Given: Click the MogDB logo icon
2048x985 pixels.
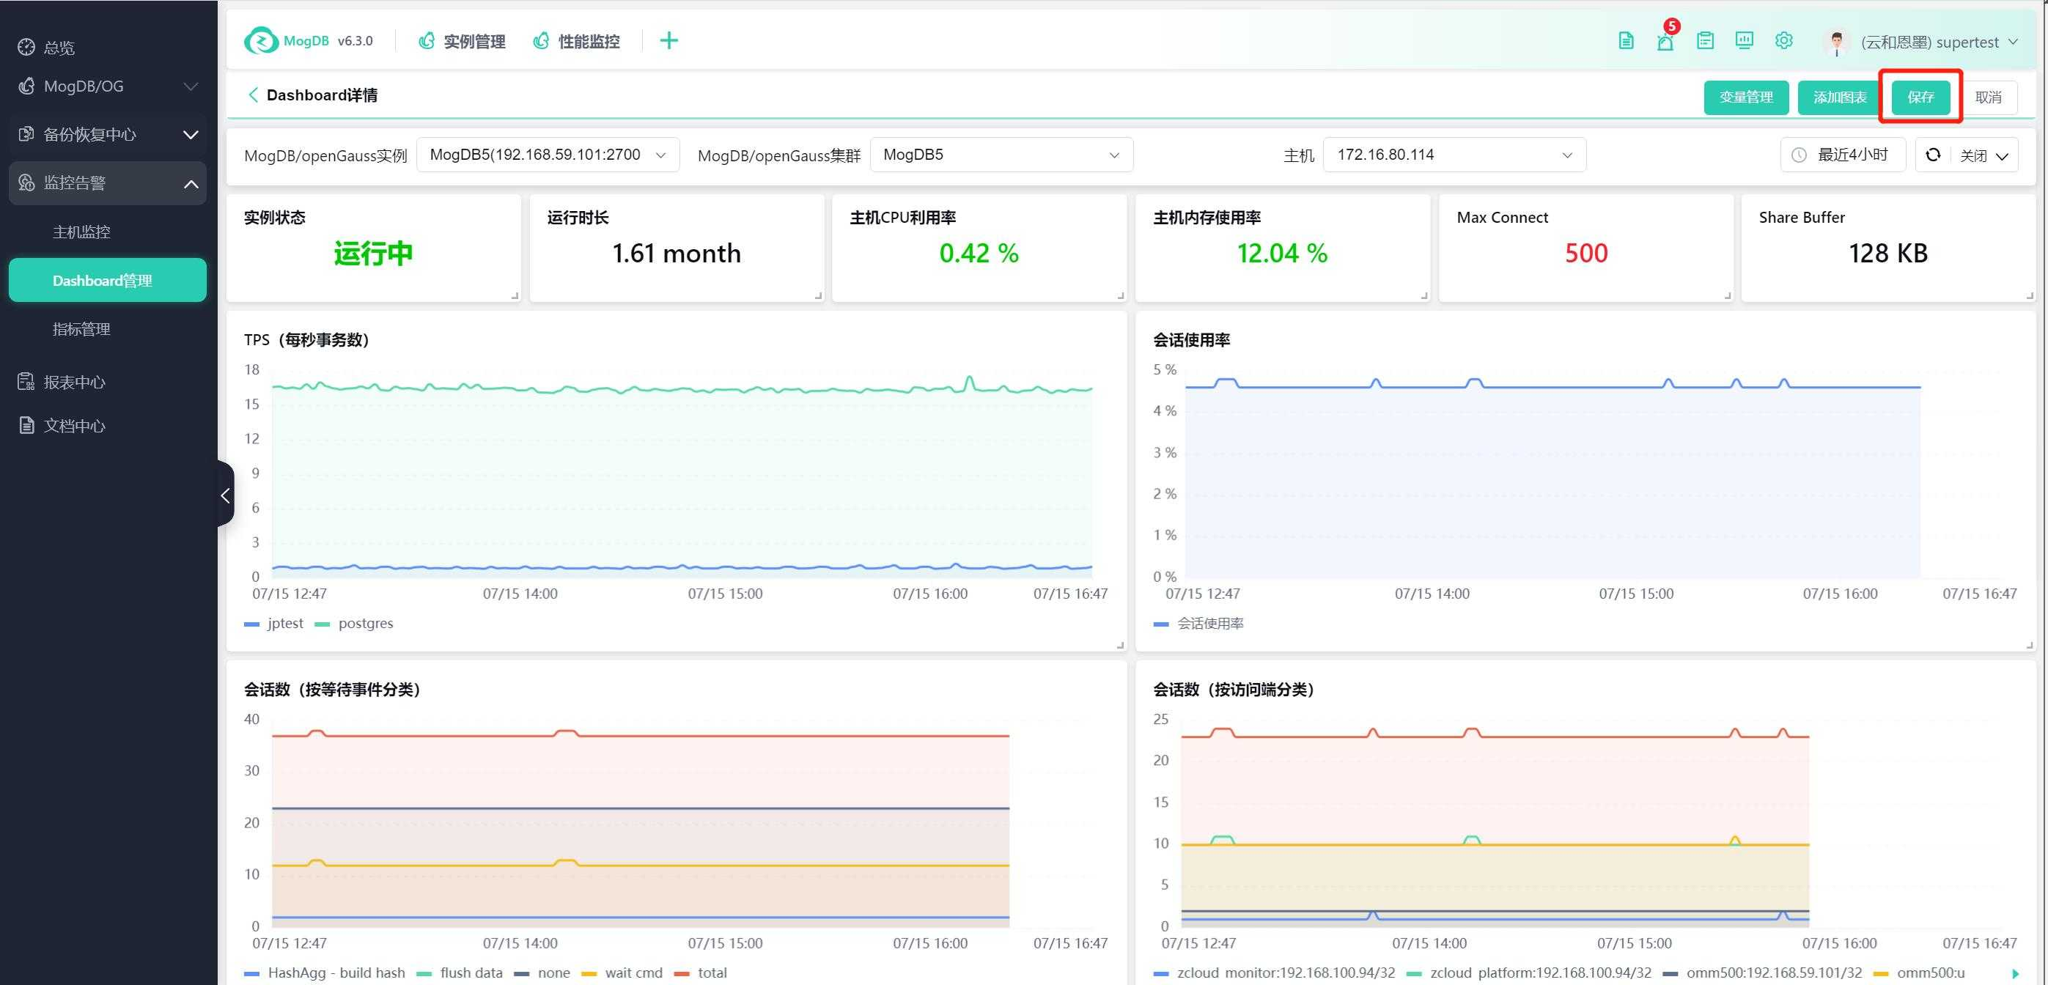Looking at the screenshot, I should coord(261,40).
